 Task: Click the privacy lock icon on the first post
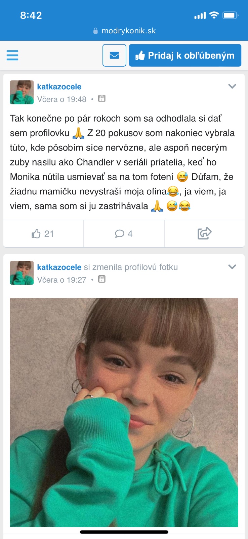point(102,99)
